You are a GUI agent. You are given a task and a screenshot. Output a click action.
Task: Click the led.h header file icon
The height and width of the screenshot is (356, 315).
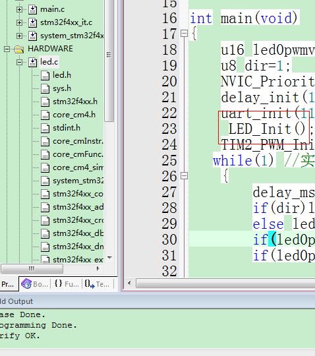coord(45,75)
